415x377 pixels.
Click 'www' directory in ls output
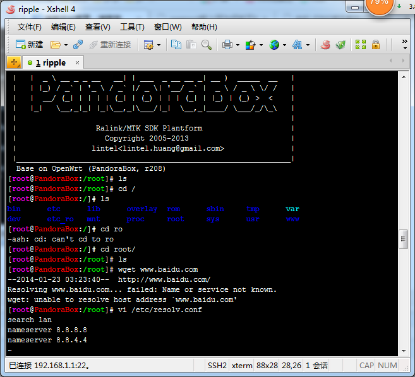(x=292, y=219)
